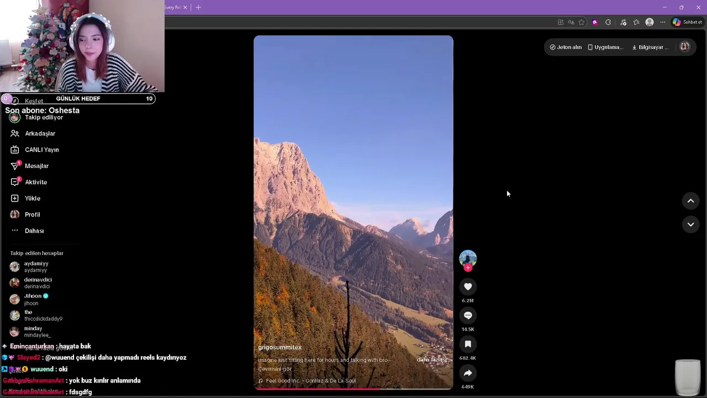
Task: Click the purple extension icon in toolbar
Action: 595,22
